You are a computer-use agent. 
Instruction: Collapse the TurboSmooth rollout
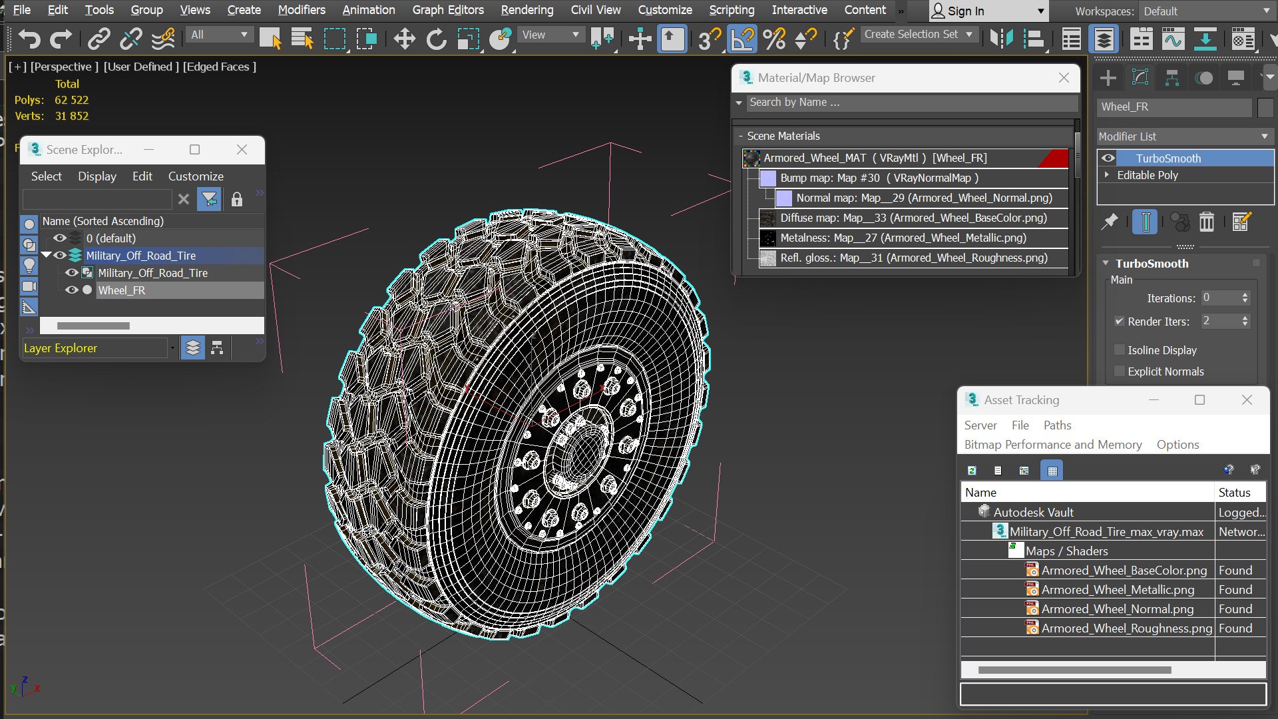1106,263
